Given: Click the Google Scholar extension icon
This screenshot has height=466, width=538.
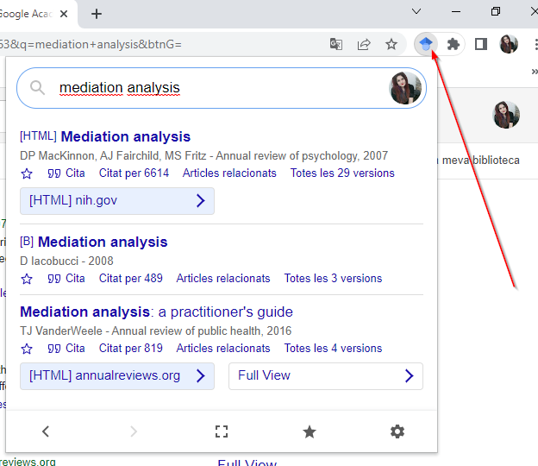Looking at the screenshot, I should coord(426,44).
